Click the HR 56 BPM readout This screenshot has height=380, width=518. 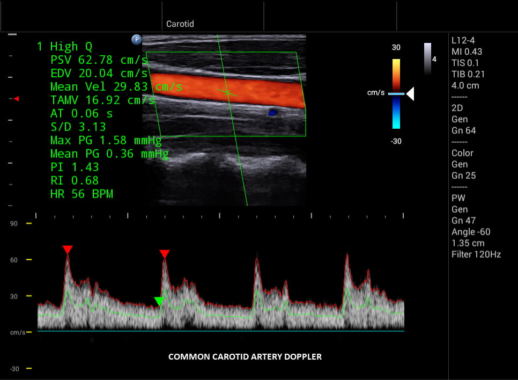(82, 194)
